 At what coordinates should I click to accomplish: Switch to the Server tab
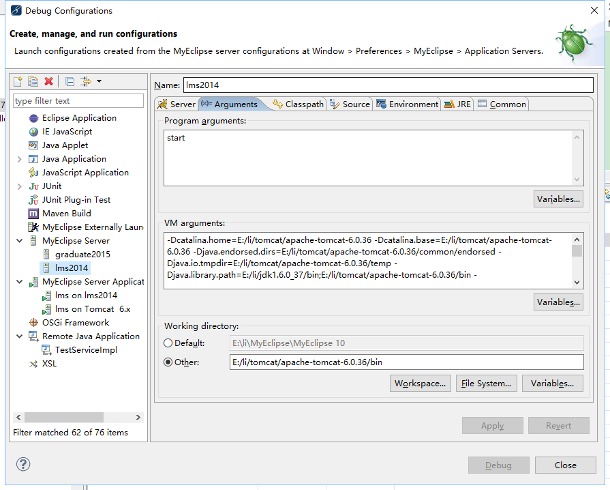pyautogui.click(x=177, y=104)
